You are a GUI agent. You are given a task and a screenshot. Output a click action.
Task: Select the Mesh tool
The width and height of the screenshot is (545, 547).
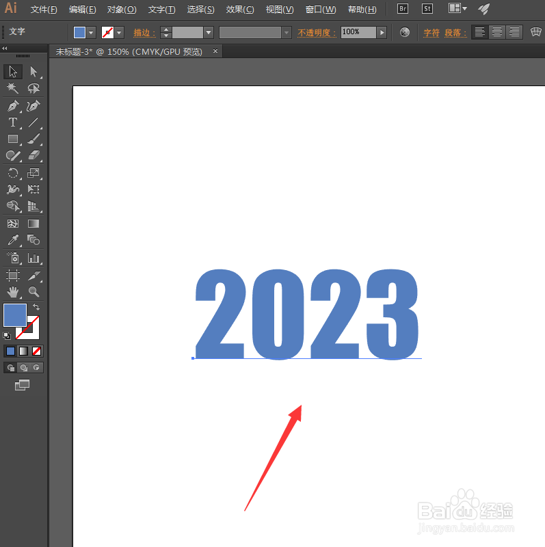[x=13, y=224]
